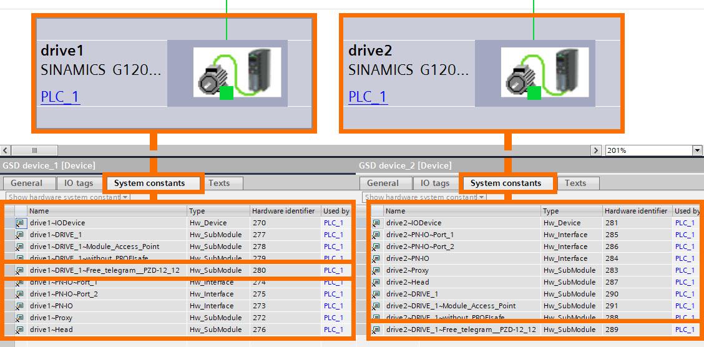This screenshot has width=704, height=347.
Task: Select the drive2~DRIVE_1~Free_telegram__PZD-12_12 name
Action: click(x=461, y=330)
